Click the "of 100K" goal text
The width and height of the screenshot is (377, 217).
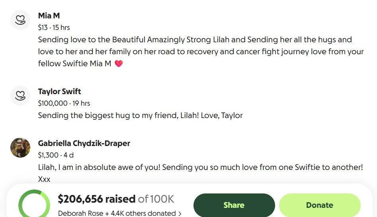tap(156, 199)
